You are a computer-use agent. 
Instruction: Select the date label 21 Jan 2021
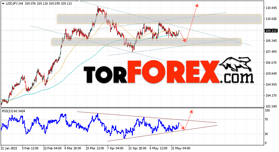[9, 148]
